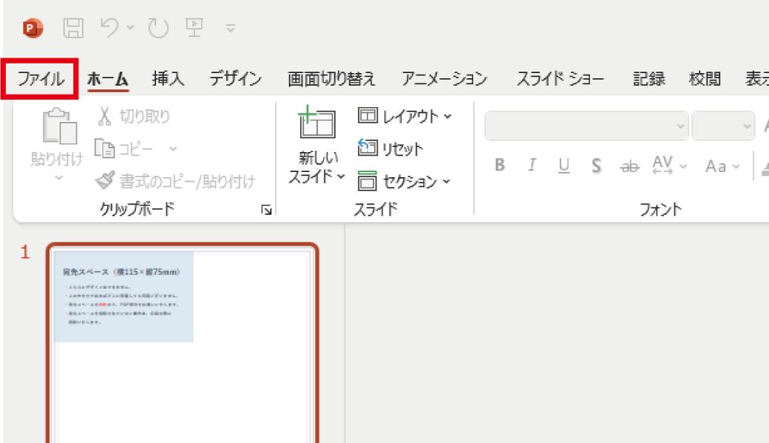This screenshot has width=769, height=443.
Task: Switch to the 挿入 (Insert) ribbon tab
Action: coord(167,78)
